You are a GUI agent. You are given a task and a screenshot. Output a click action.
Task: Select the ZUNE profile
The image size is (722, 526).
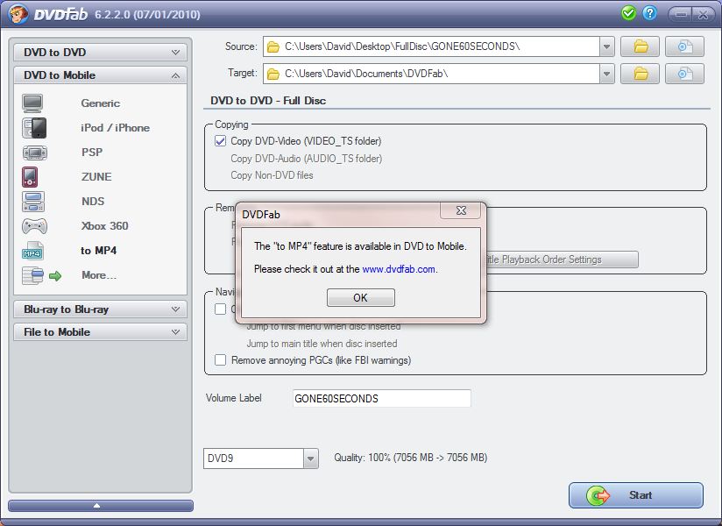click(x=96, y=177)
